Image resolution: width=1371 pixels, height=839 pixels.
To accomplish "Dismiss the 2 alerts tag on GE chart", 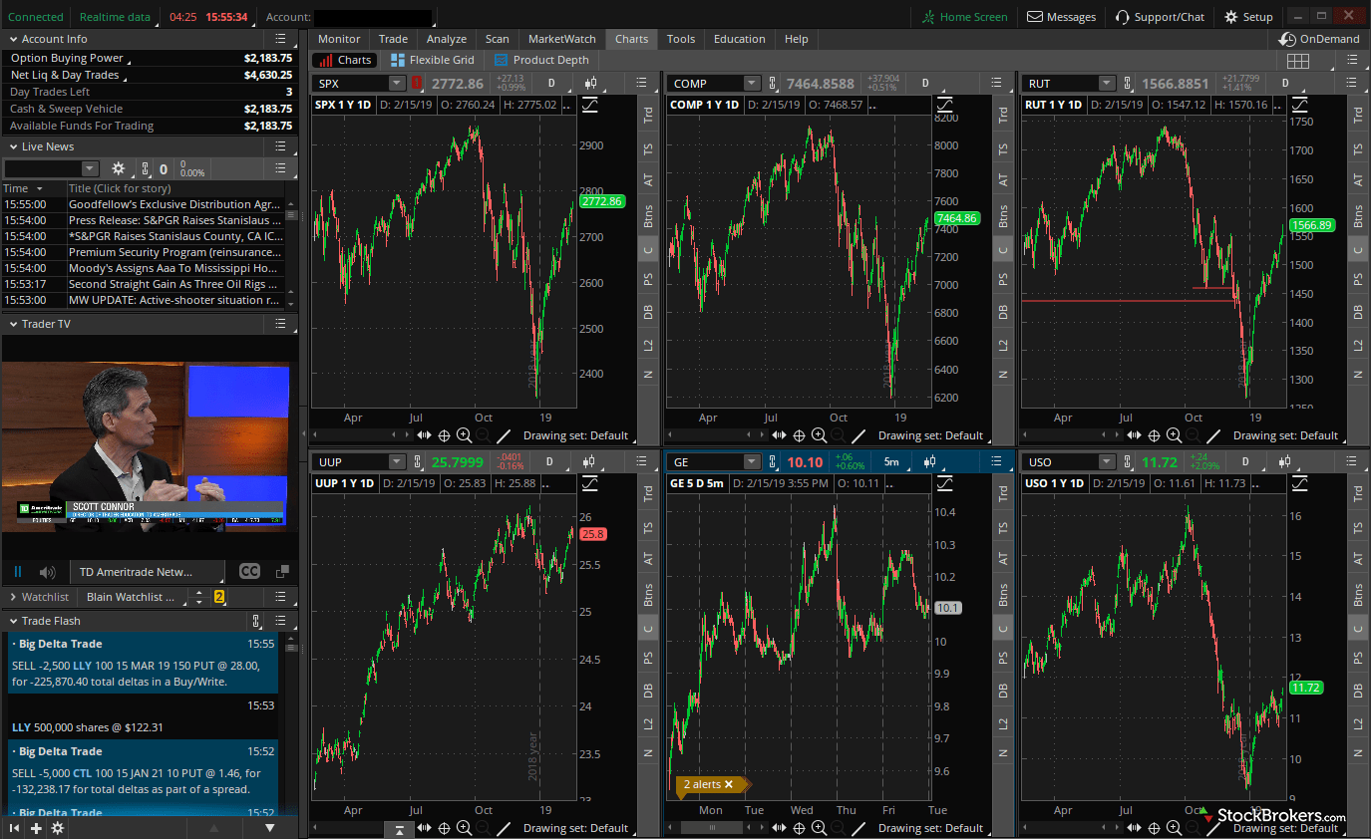I will pos(729,785).
